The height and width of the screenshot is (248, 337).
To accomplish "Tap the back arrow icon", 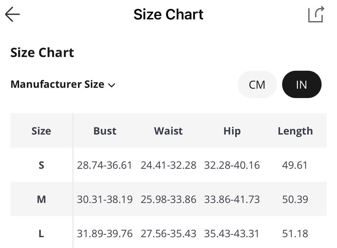I will tap(13, 15).
